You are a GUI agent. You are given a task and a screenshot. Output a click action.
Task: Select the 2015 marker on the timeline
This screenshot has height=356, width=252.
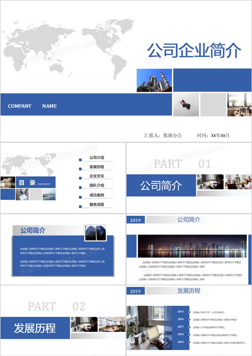(180, 312)
